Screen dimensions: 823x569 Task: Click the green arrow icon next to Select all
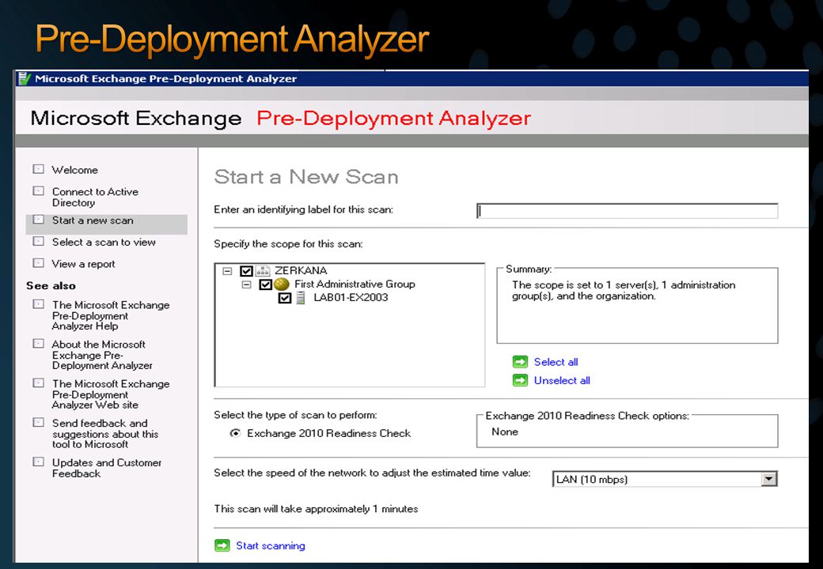[520, 362]
